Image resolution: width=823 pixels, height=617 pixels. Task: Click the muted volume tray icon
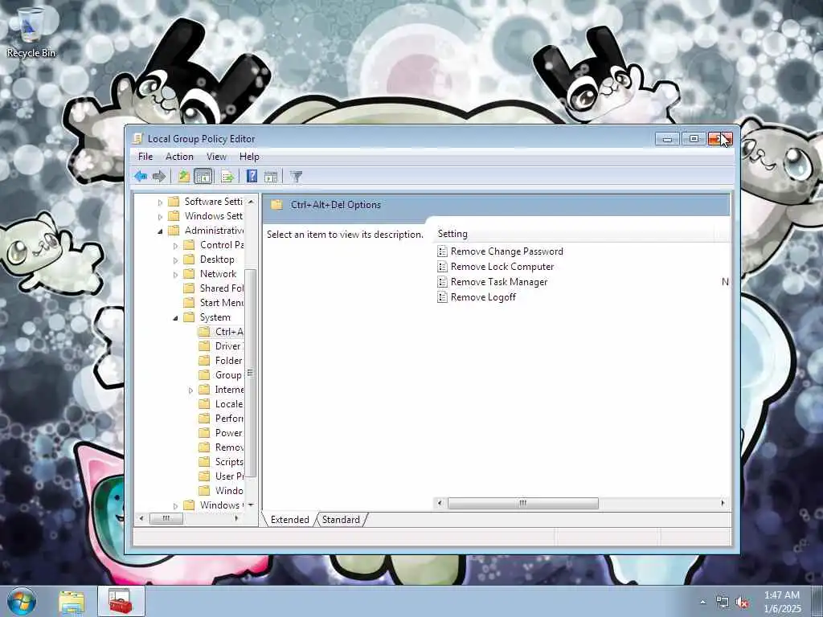pos(742,603)
